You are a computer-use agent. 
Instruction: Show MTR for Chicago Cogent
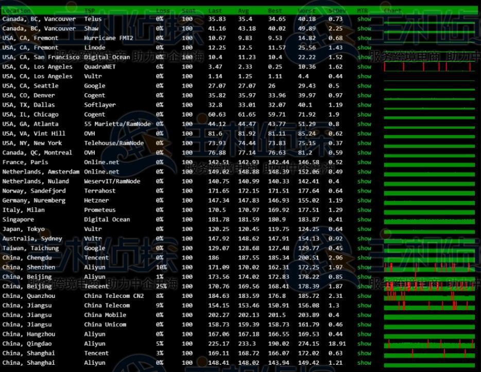click(x=364, y=114)
